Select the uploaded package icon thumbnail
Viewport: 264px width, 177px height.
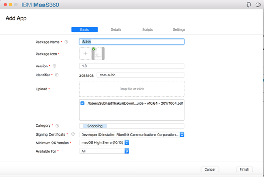[x=98, y=53]
